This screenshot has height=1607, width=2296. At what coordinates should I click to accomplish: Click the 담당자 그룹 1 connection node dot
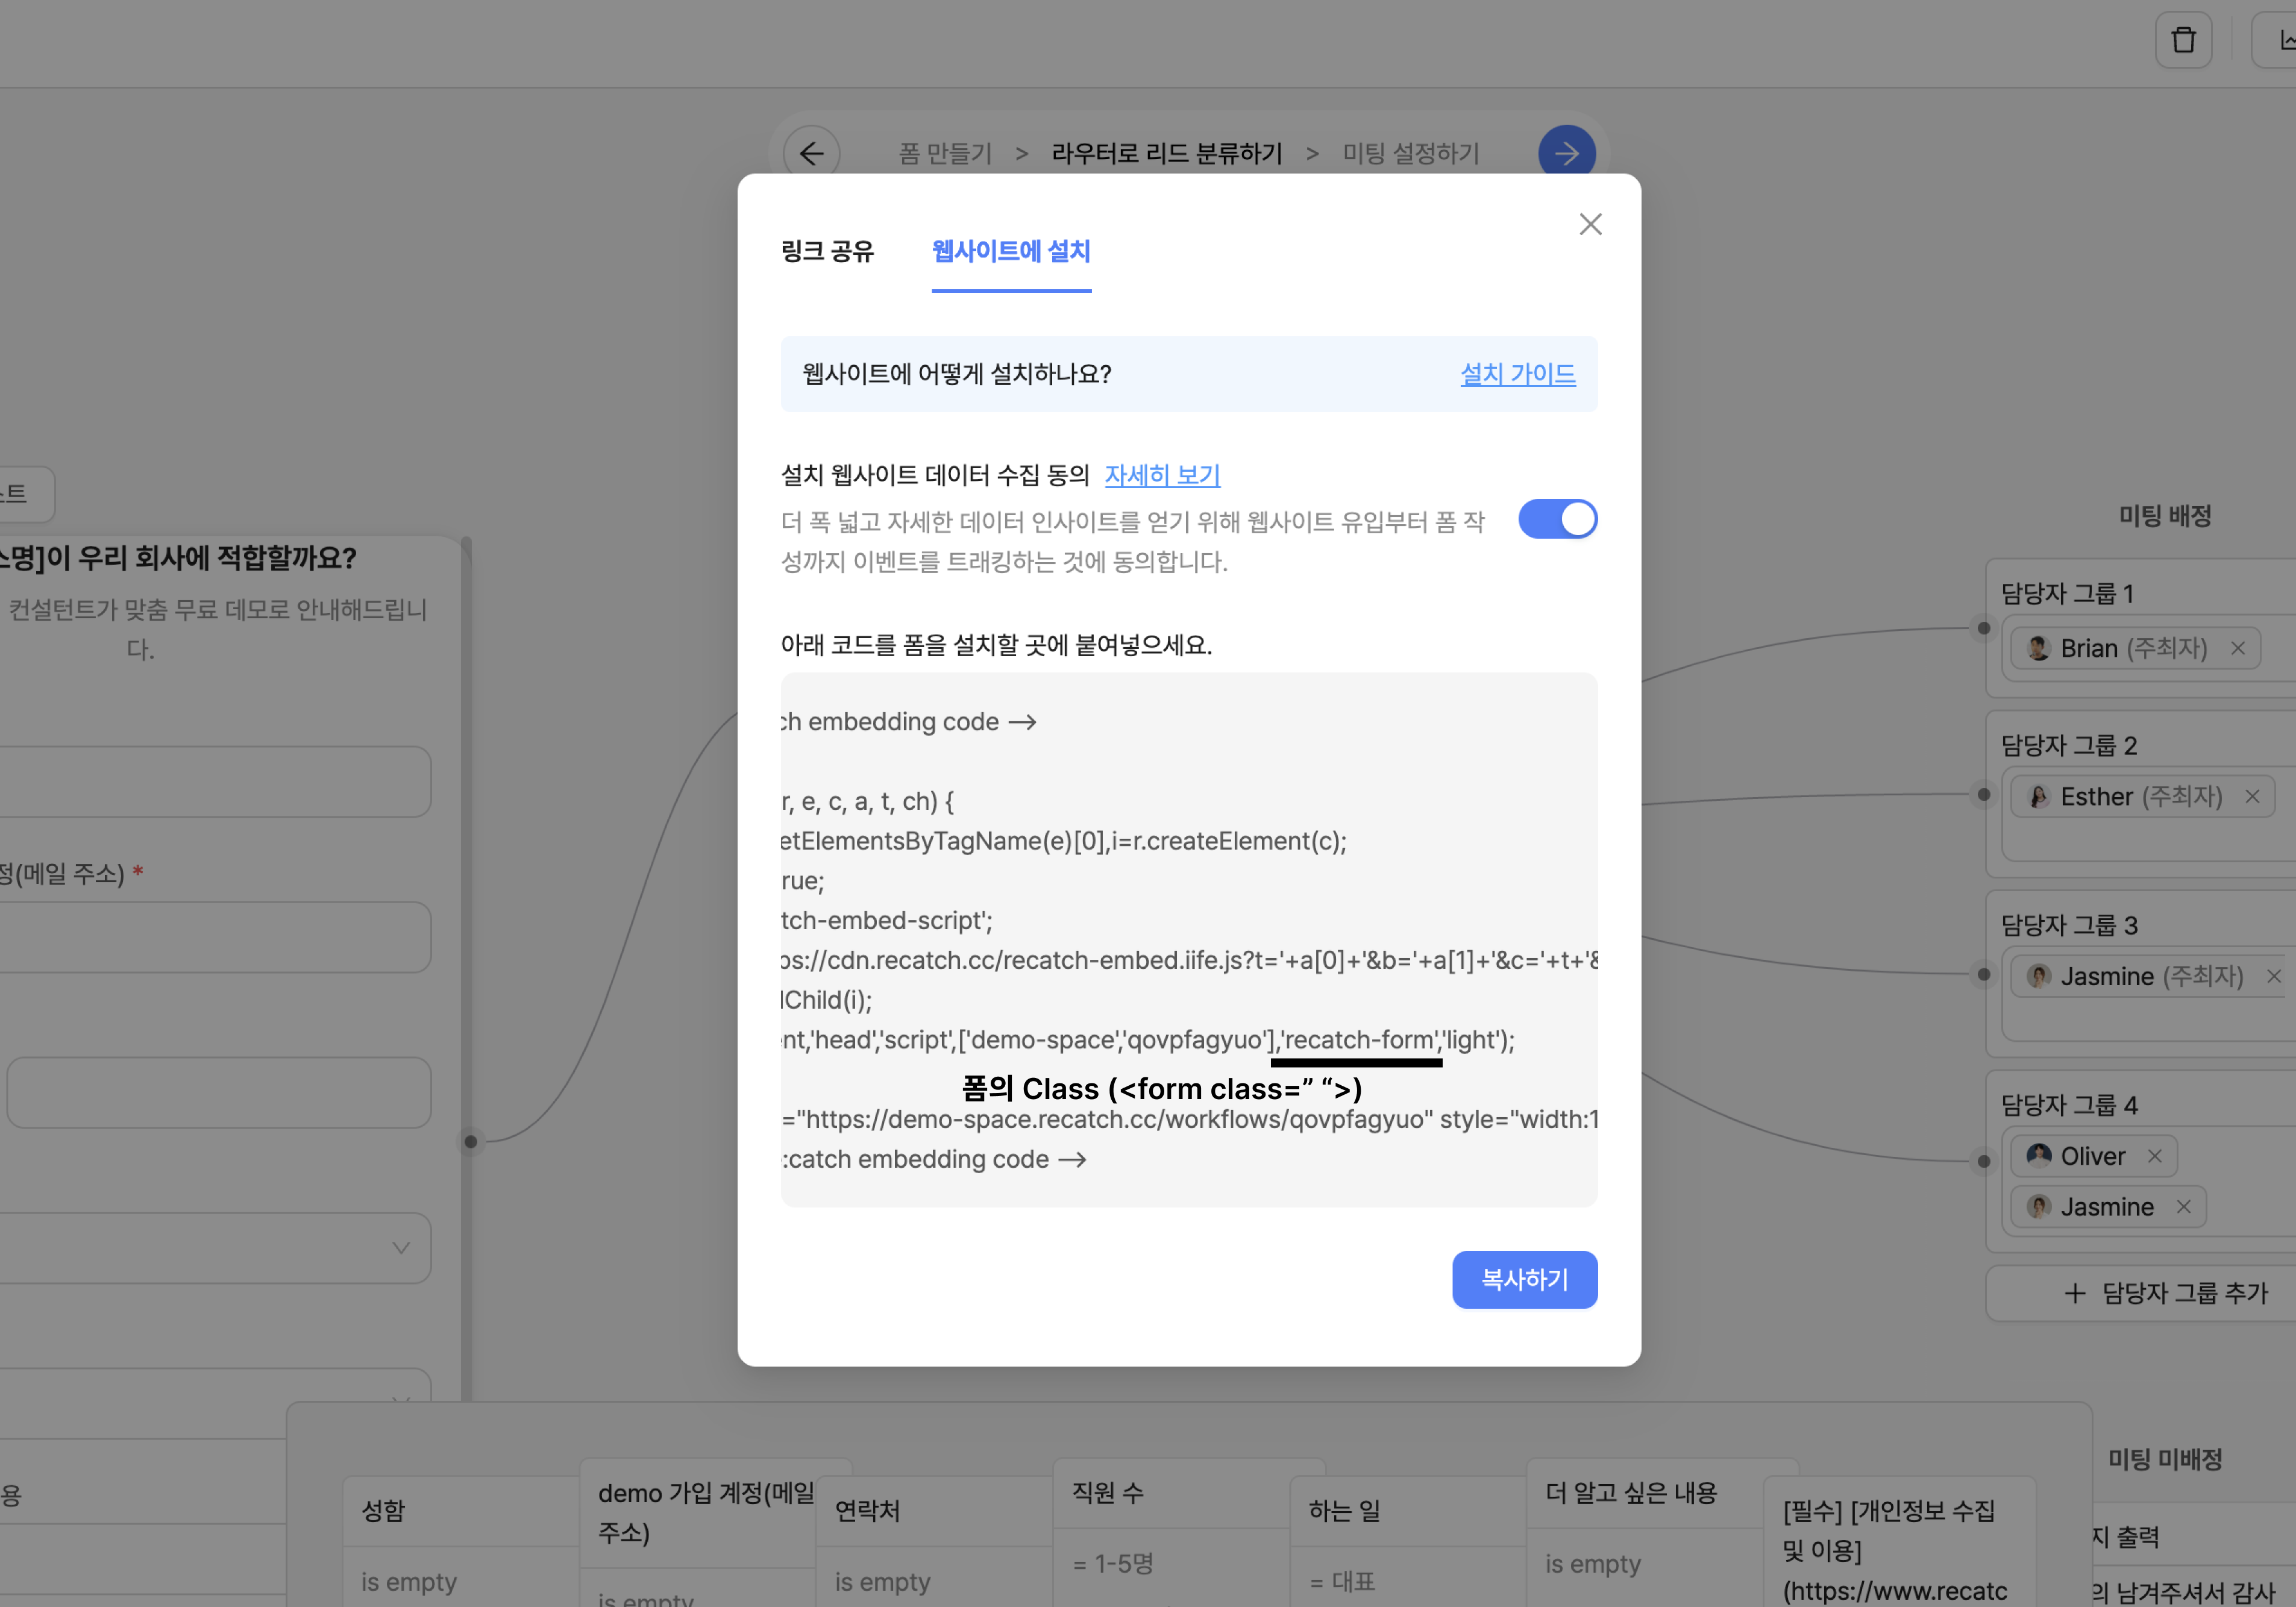1984,628
